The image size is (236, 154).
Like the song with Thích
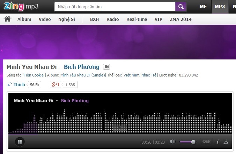click(16, 84)
